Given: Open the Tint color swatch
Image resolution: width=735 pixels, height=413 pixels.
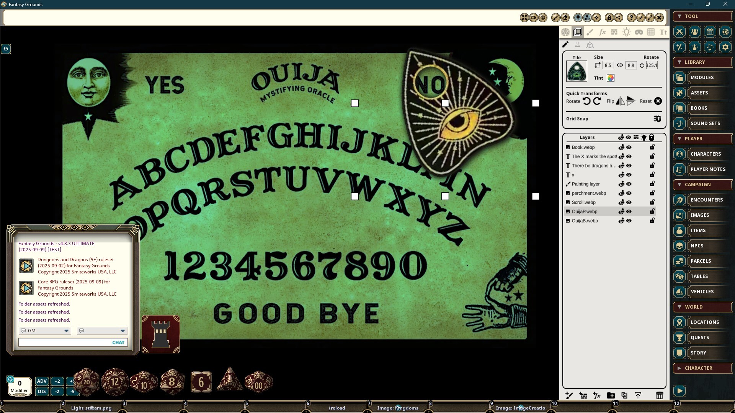Looking at the screenshot, I should point(610,78).
